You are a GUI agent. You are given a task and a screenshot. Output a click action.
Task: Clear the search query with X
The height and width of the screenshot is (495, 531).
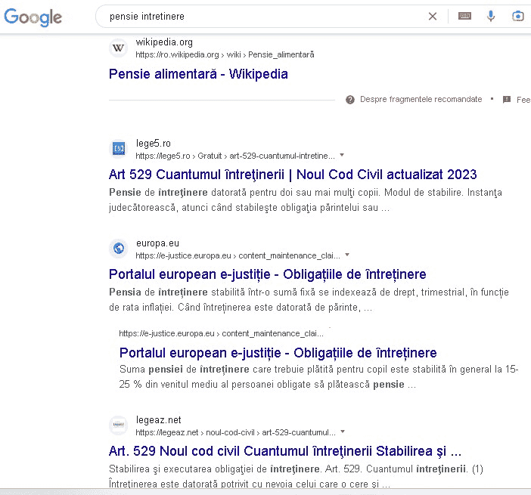pos(433,16)
